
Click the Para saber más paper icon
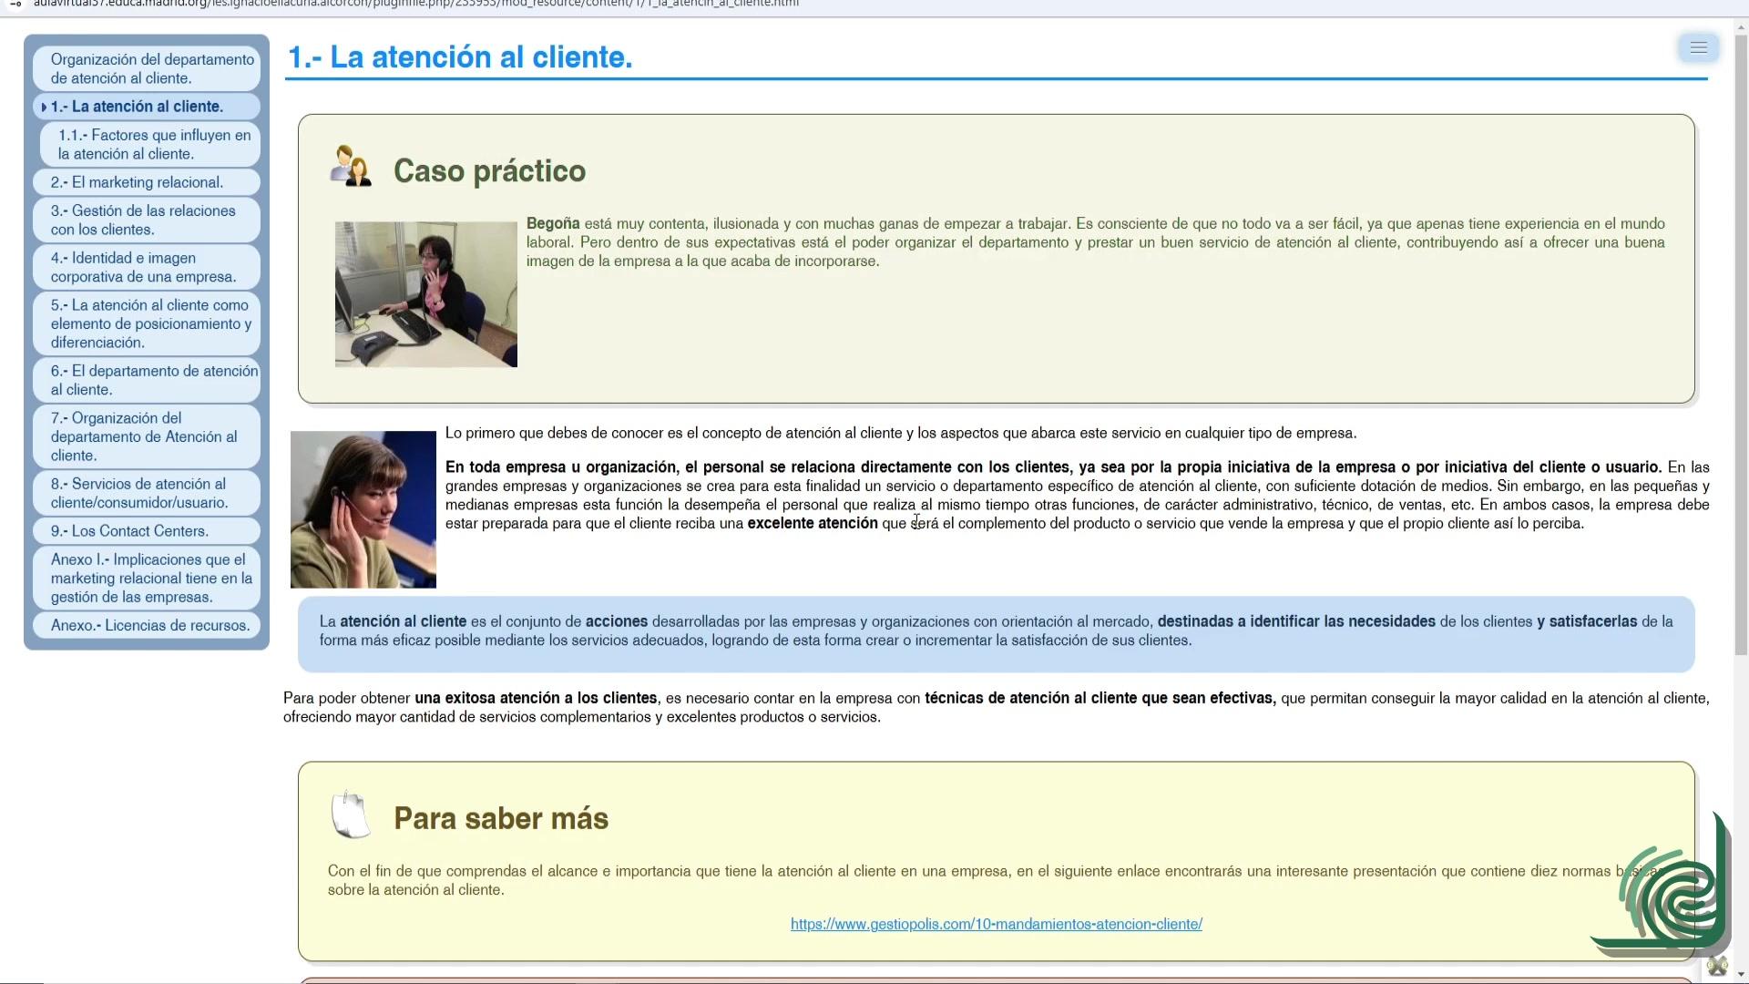(x=351, y=815)
